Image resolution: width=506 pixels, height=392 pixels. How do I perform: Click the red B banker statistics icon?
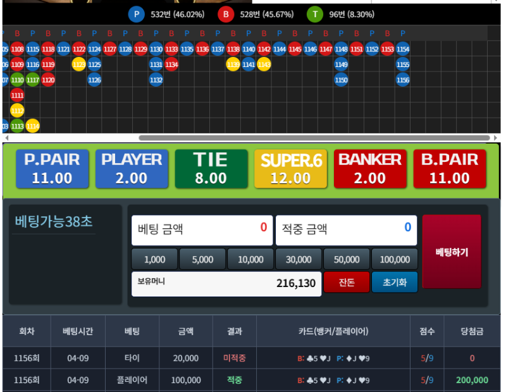pyautogui.click(x=225, y=14)
